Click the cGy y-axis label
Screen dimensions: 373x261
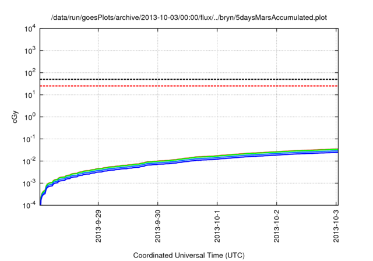coord(15,117)
